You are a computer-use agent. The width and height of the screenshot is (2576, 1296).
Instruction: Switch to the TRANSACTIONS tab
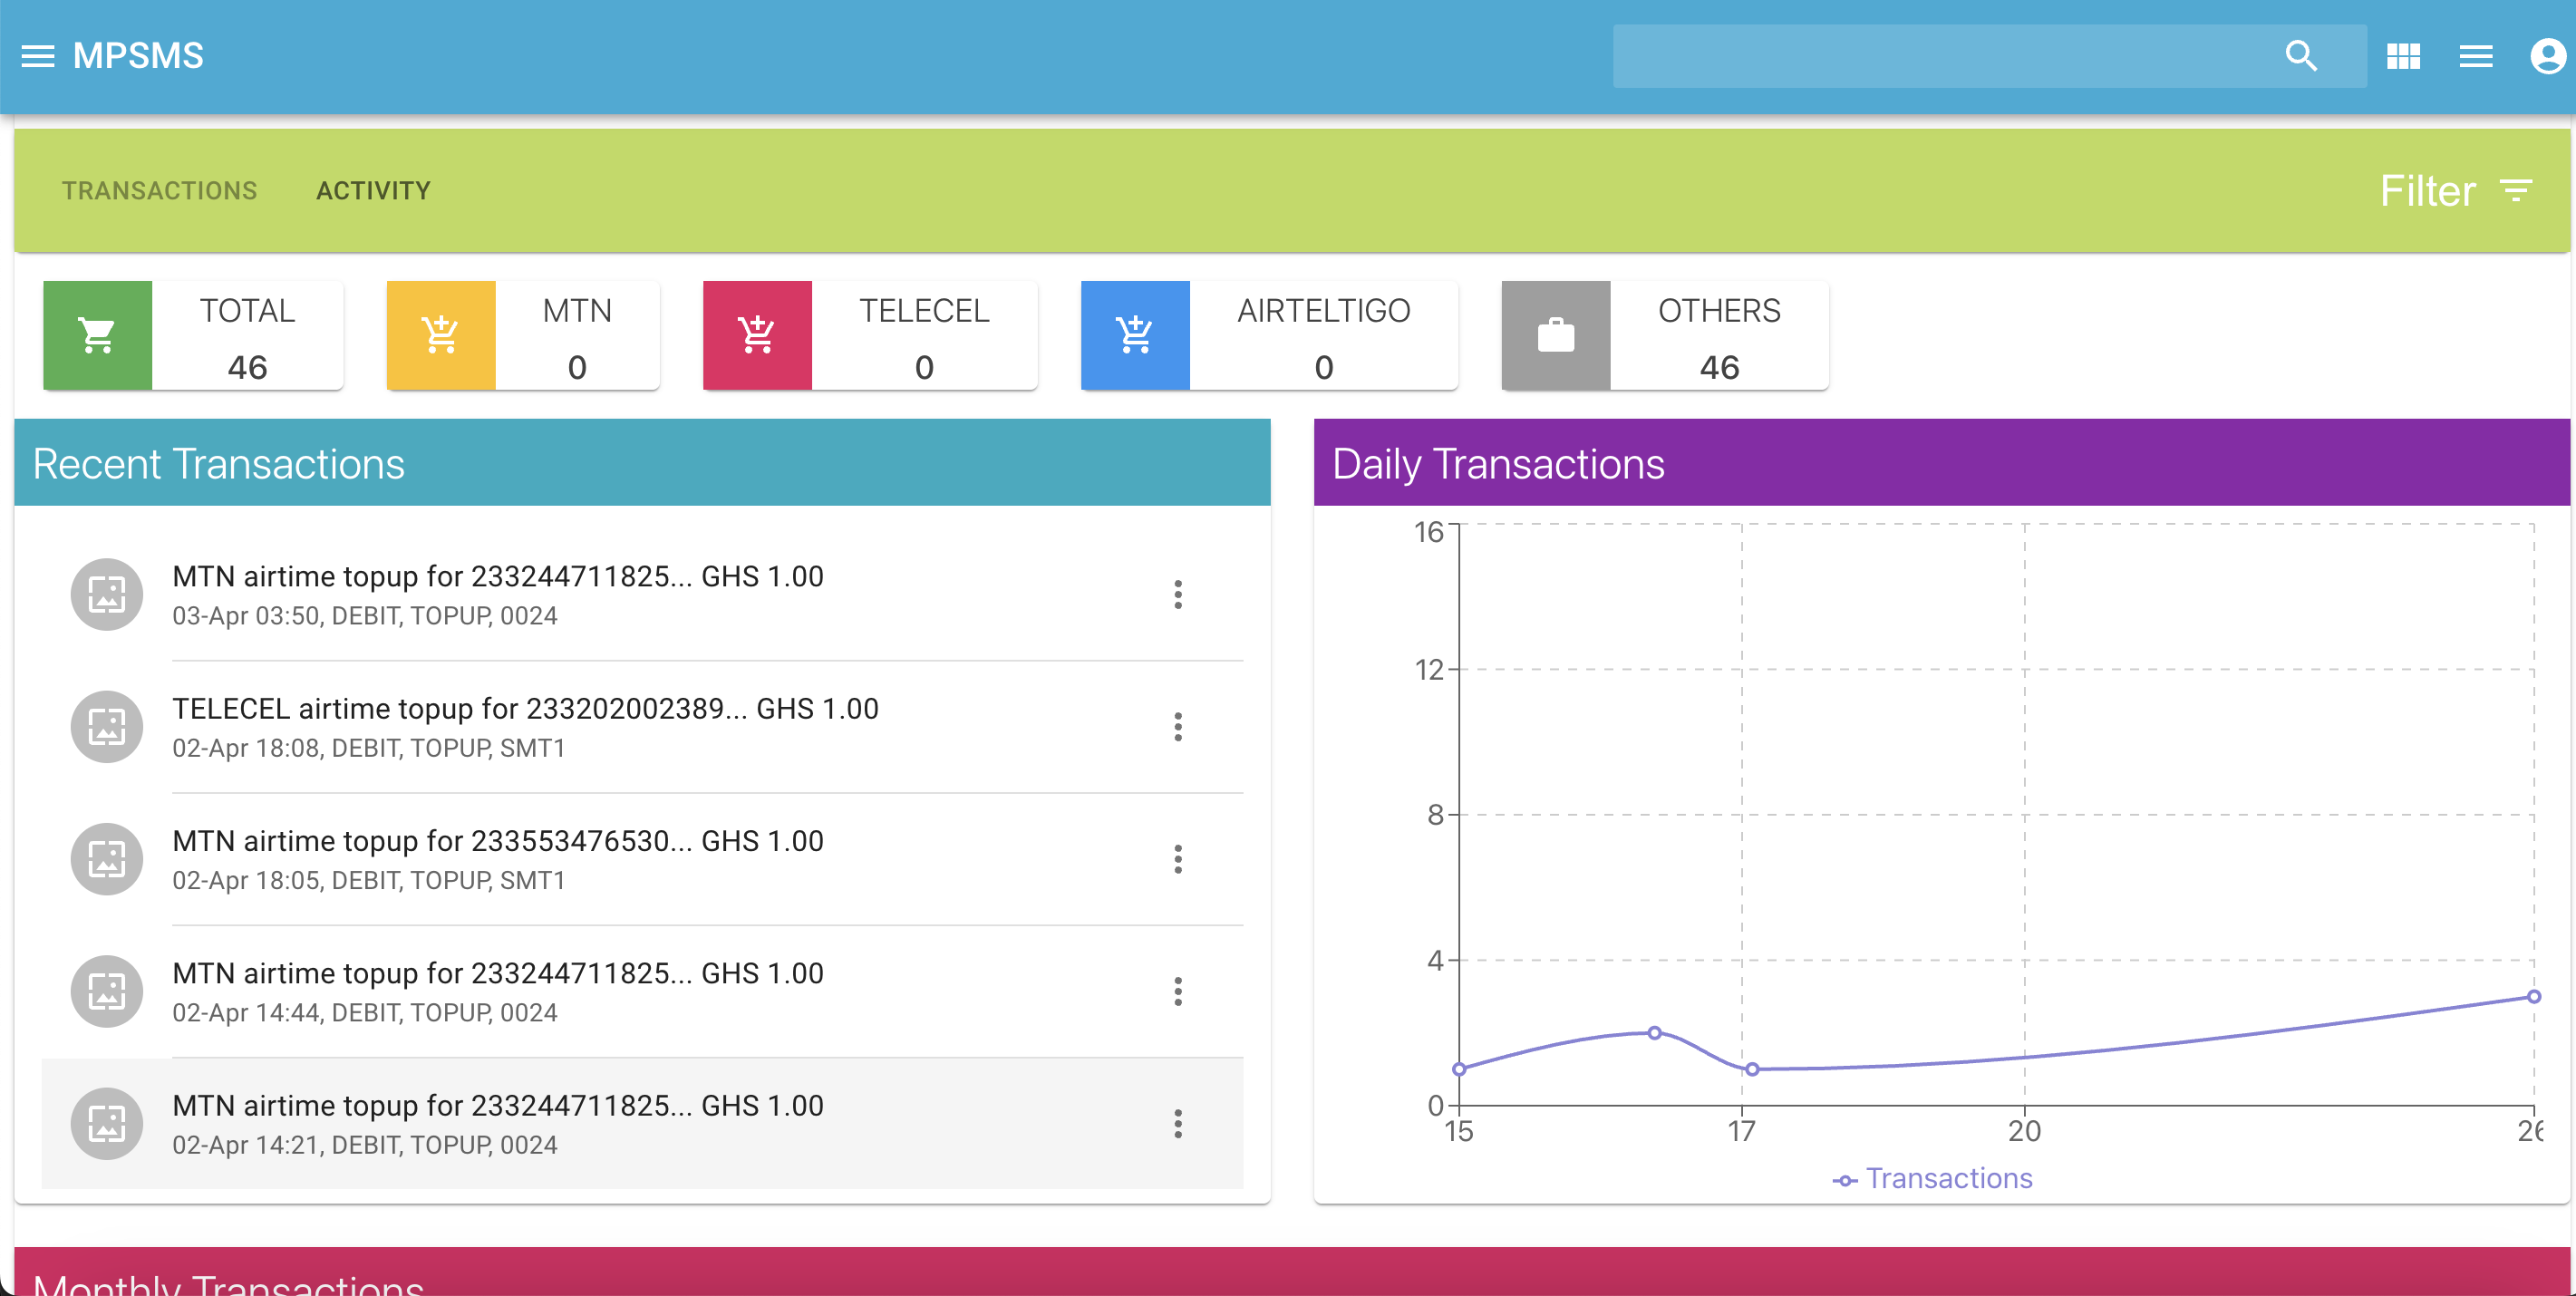(x=159, y=190)
